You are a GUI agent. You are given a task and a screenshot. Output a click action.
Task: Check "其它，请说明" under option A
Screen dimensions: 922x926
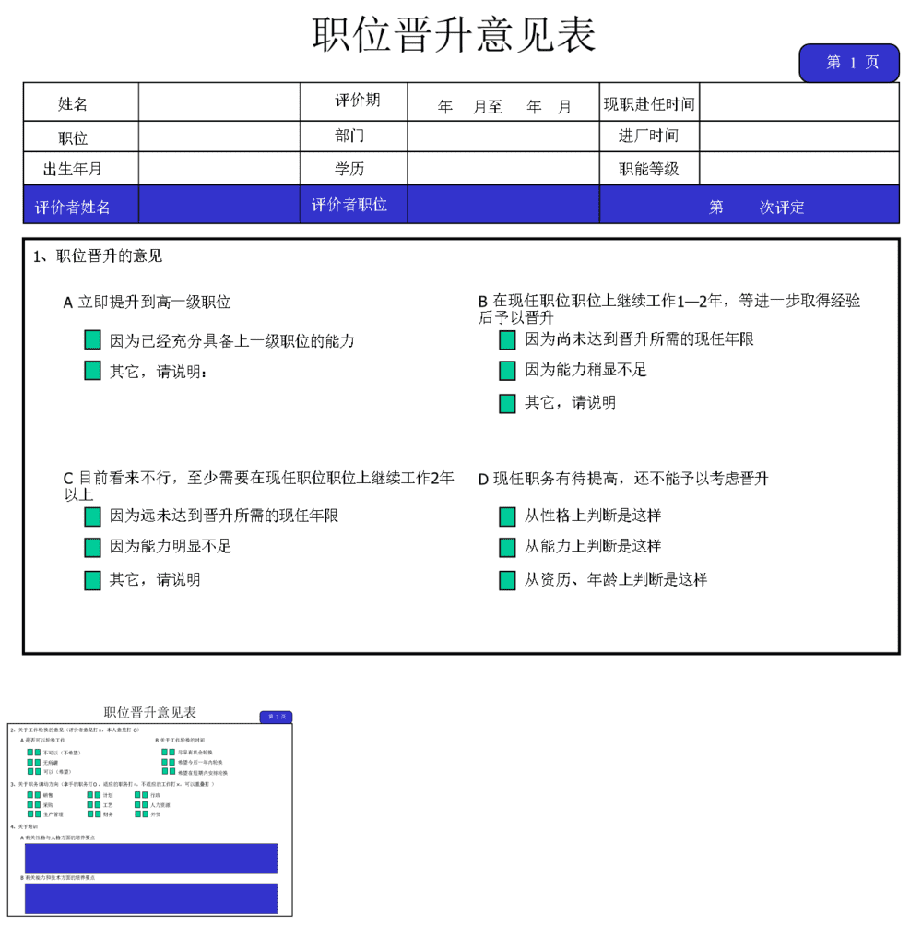(92, 371)
